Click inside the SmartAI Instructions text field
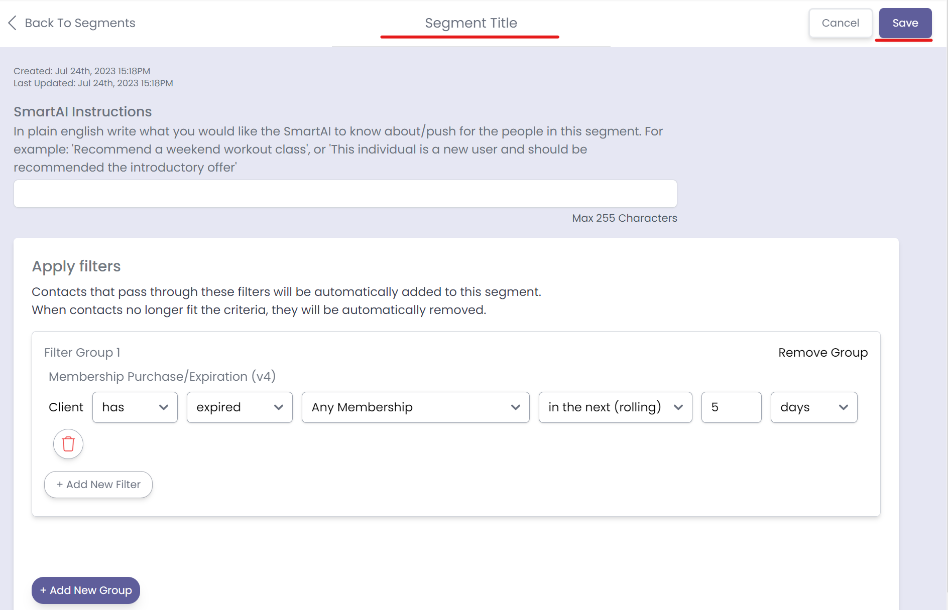The image size is (948, 610). pos(345,194)
